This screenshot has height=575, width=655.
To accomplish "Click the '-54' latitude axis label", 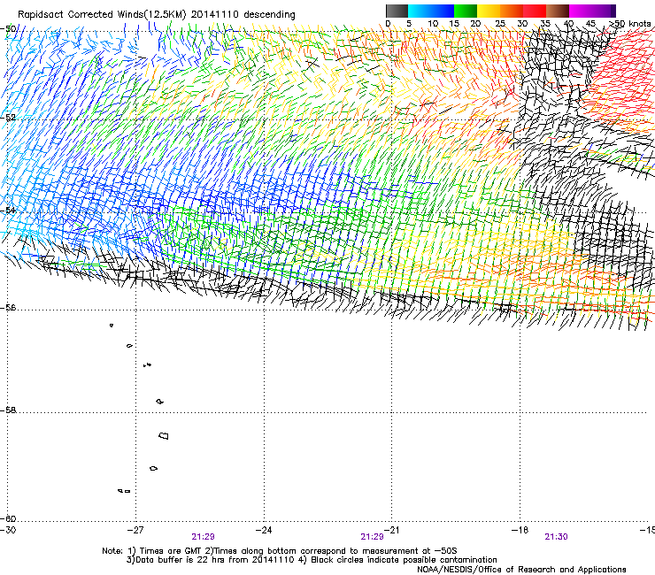I will (8, 210).
